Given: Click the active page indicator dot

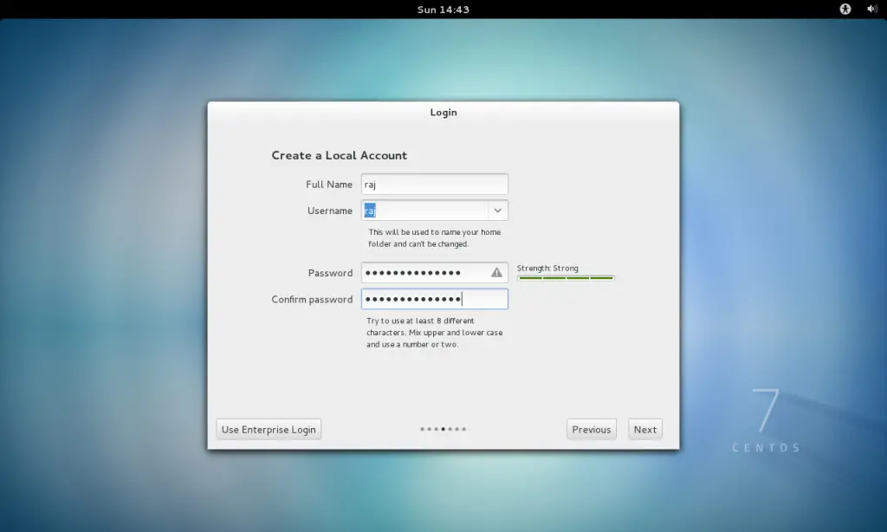Looking at the screenshot, I should (x=443, y=429).
